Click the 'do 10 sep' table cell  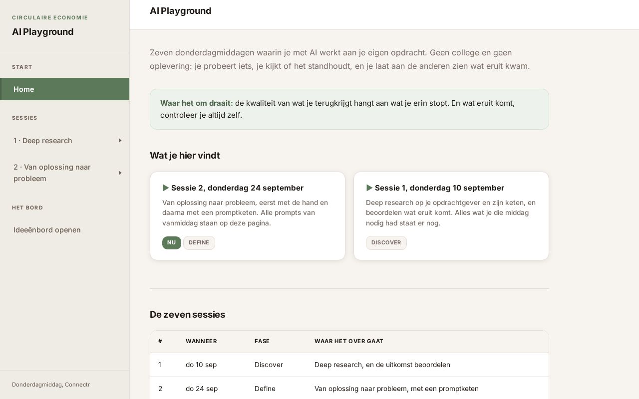[201, 365]
